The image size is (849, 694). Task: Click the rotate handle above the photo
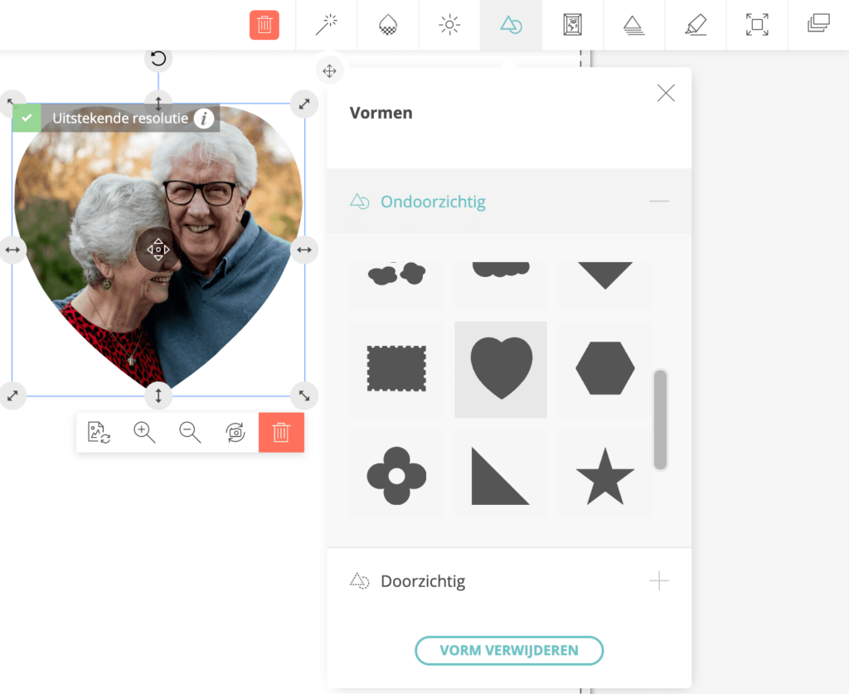(x=158, y=58)
